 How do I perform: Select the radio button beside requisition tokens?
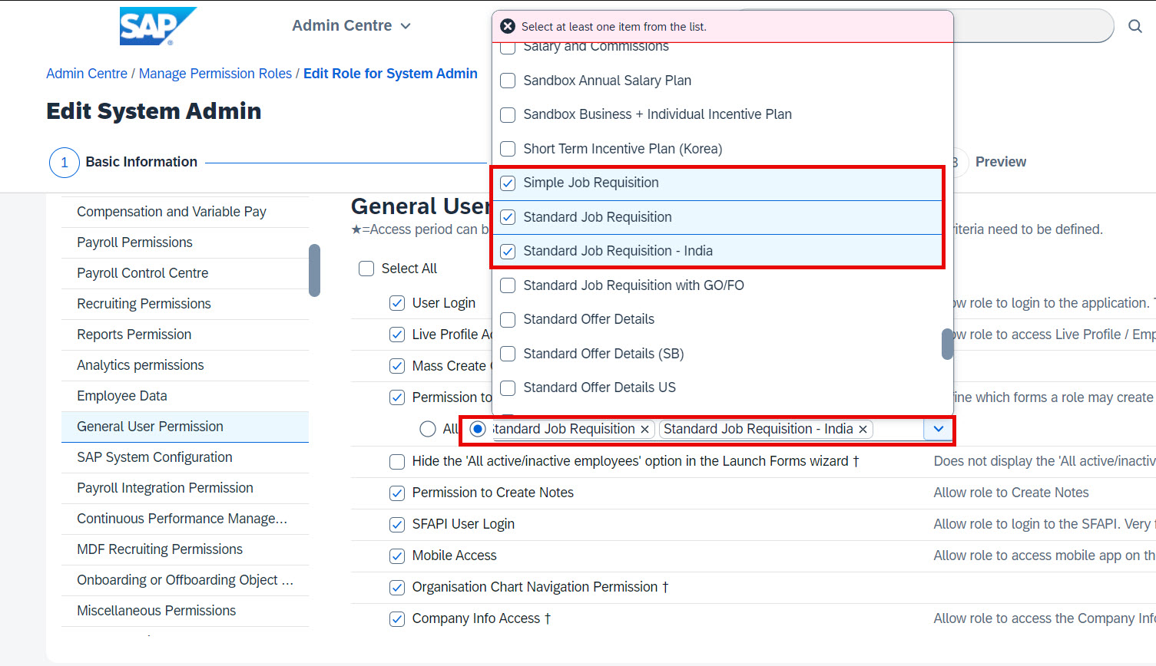478,429
